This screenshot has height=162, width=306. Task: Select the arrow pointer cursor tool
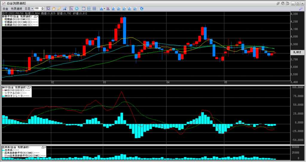tap(48, 9)
